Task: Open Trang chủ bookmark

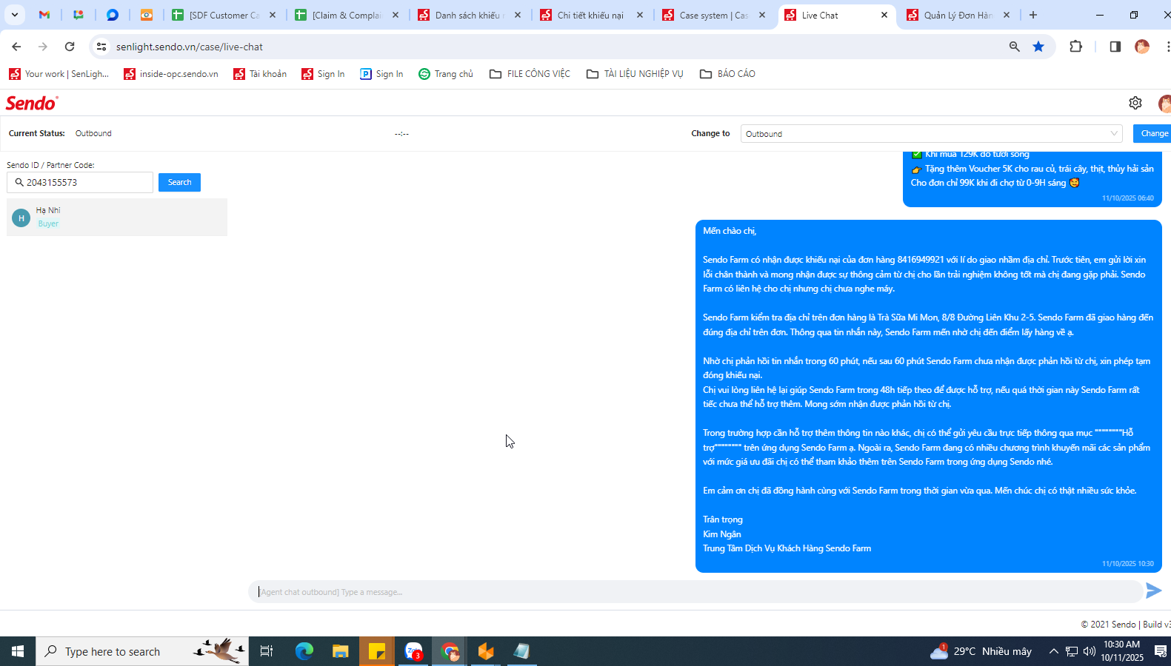Action: (446, 74)
